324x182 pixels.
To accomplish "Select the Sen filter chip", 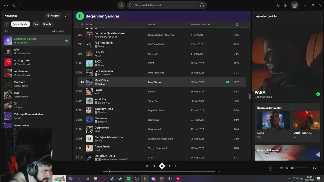I will pos(36,24).
